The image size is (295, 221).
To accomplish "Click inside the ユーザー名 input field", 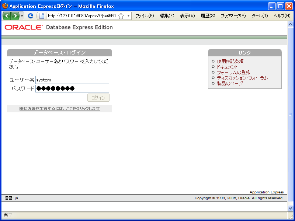I will point(72,80).
